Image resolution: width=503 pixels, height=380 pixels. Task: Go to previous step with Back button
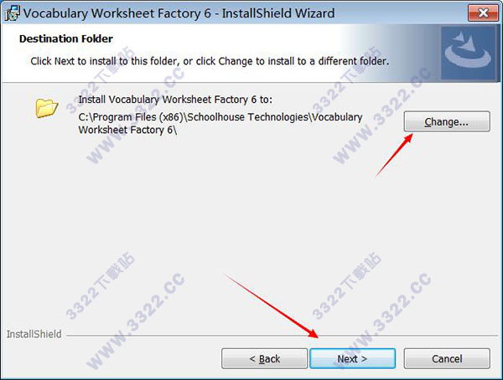click(264, 358)
